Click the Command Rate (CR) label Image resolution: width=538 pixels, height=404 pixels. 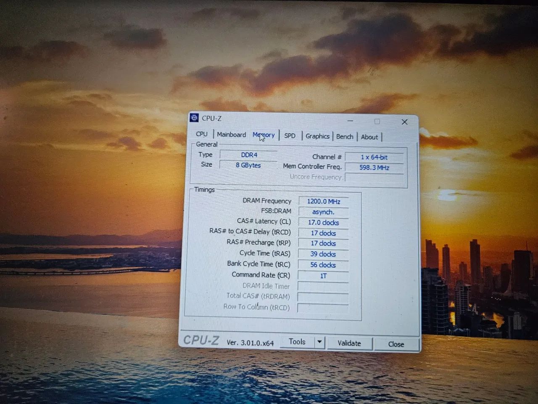click(261, 275)
